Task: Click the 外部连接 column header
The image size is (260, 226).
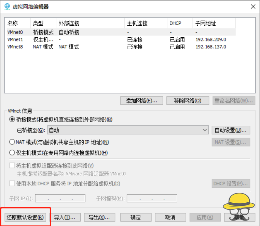Action: click(x=91, y=23)
